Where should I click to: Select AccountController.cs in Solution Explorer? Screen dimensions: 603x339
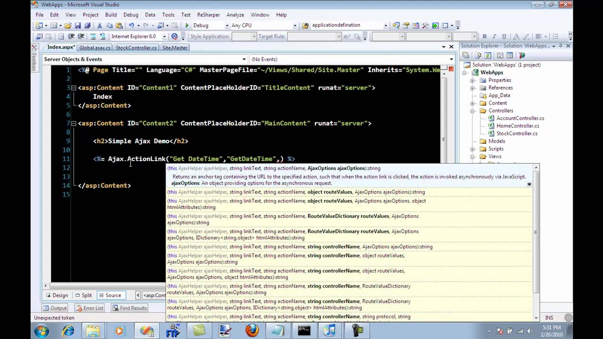(x=520, y=118)
